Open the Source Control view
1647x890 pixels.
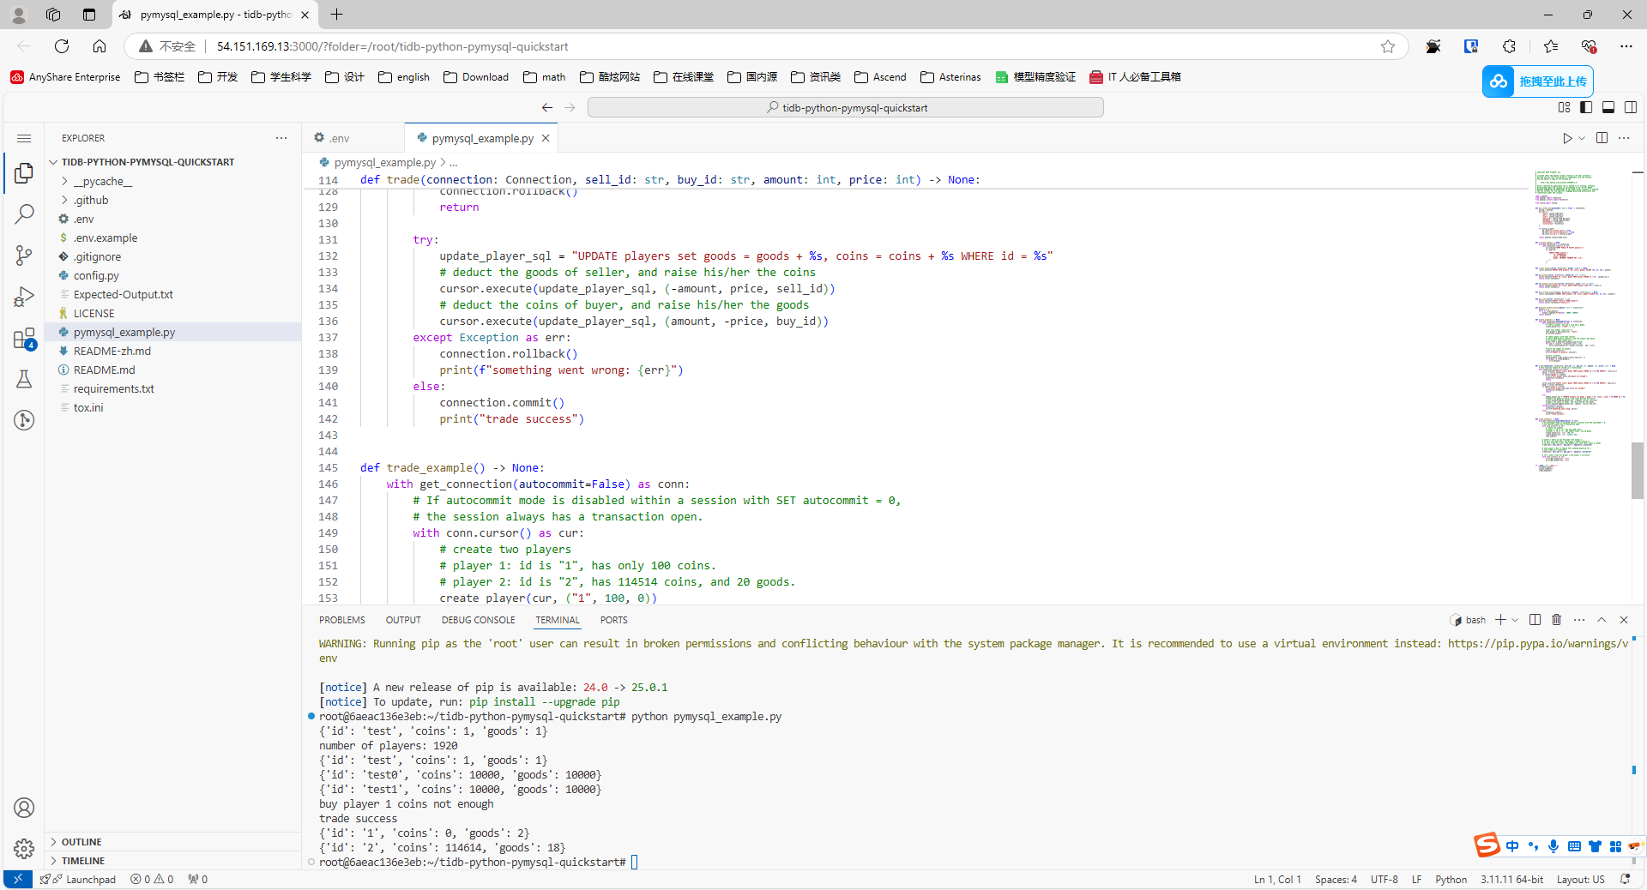(24, 256)
